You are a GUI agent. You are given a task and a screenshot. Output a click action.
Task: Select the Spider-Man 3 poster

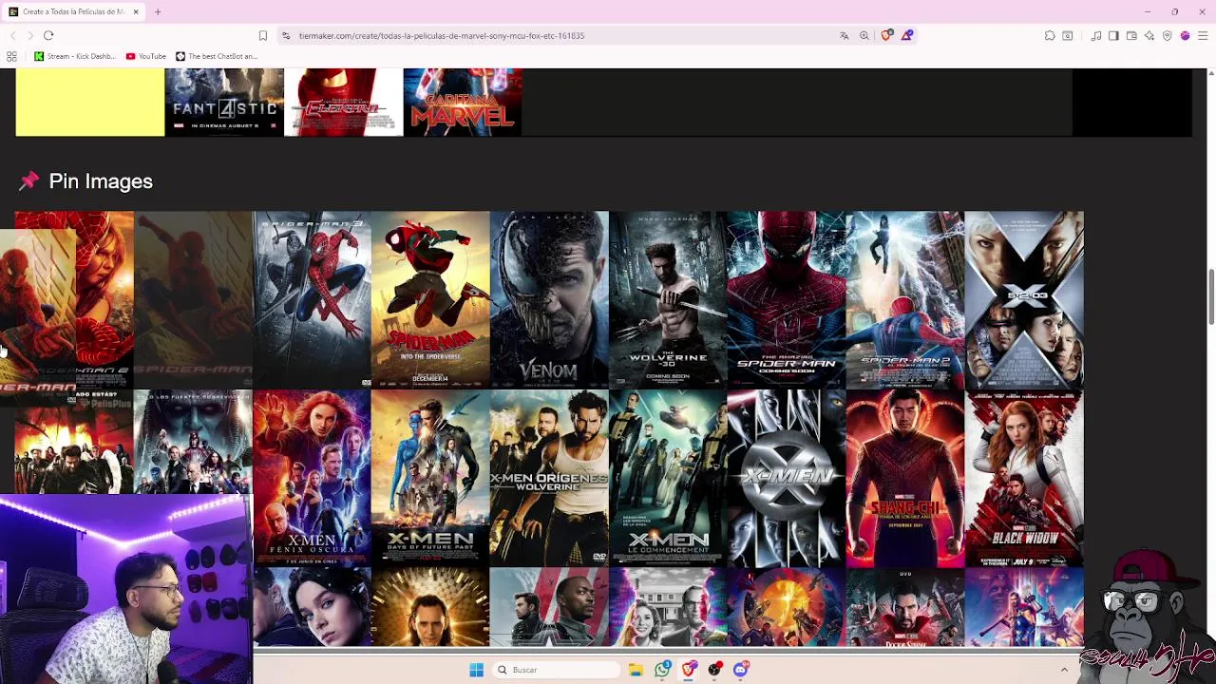coord(312,299)
